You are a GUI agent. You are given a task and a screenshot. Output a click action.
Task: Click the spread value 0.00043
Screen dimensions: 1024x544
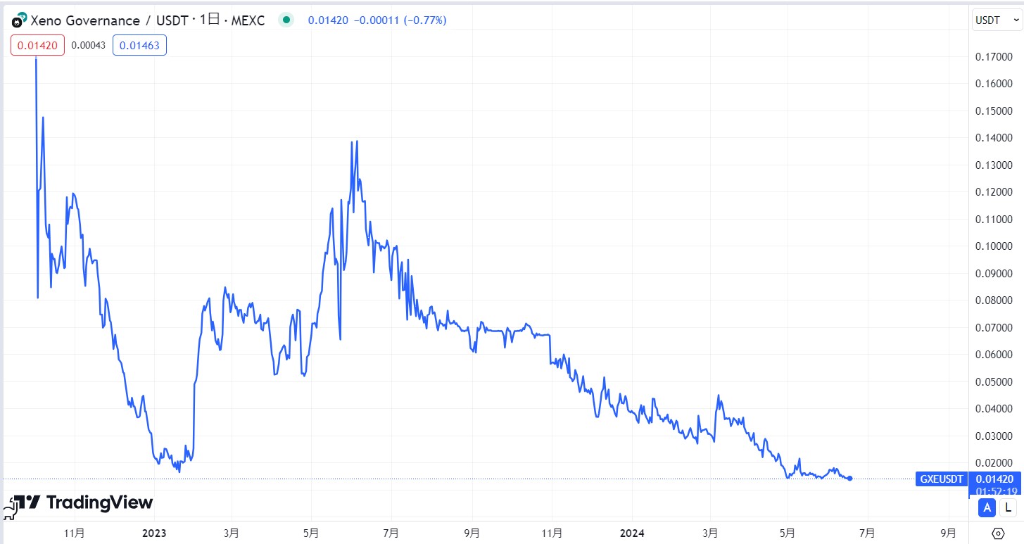point(89,44)
